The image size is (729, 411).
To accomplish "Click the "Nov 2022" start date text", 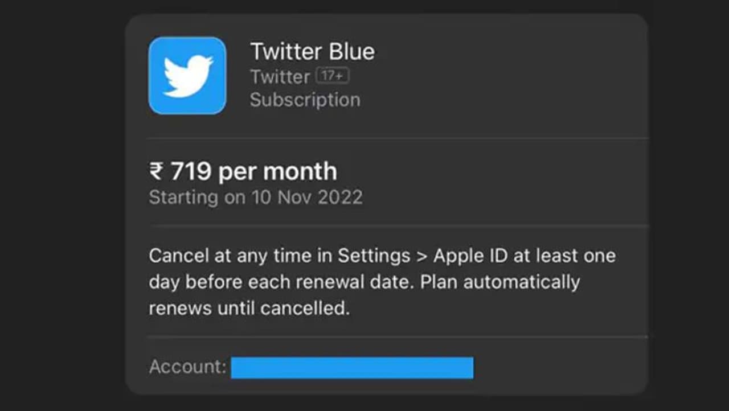I will pyautogui.click(x=320, y=198).
